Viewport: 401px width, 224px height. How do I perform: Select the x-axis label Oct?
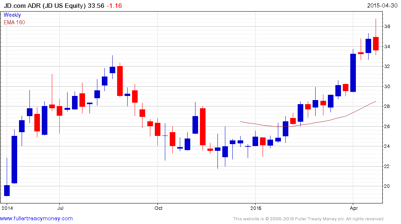coord(158,208)
